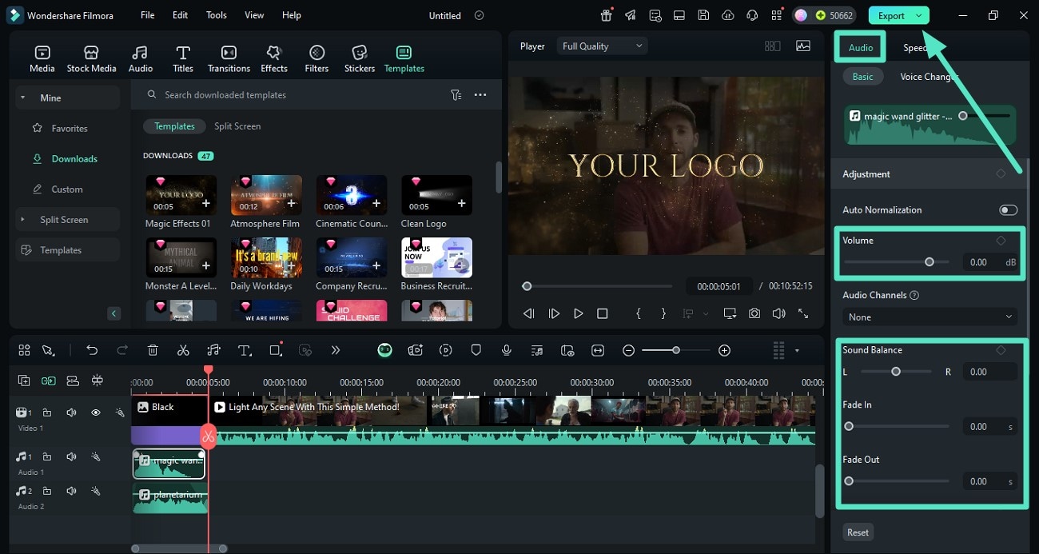
Task: Select the Text tool in timeline toolbar
Action: click(x=245, y=350)
